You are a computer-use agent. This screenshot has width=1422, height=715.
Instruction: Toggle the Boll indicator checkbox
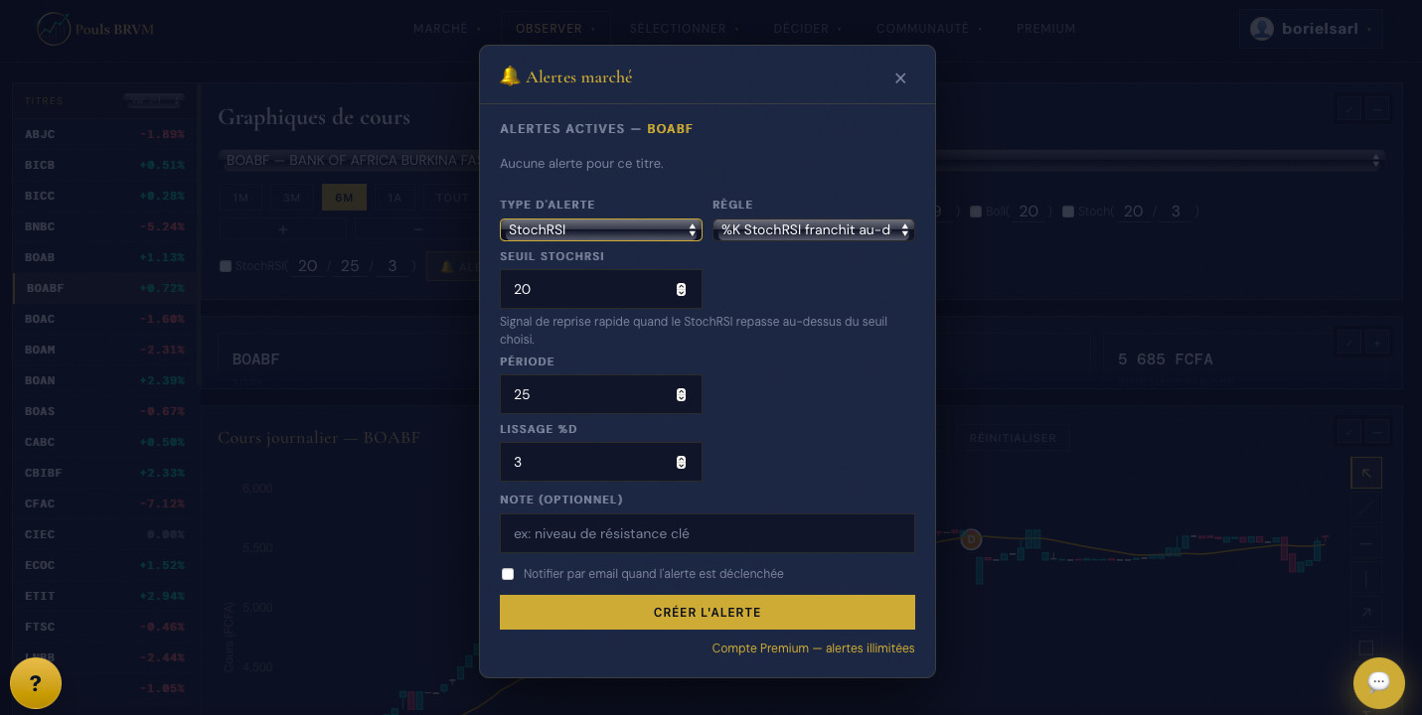pyautogui.click(x=976, y=212)
